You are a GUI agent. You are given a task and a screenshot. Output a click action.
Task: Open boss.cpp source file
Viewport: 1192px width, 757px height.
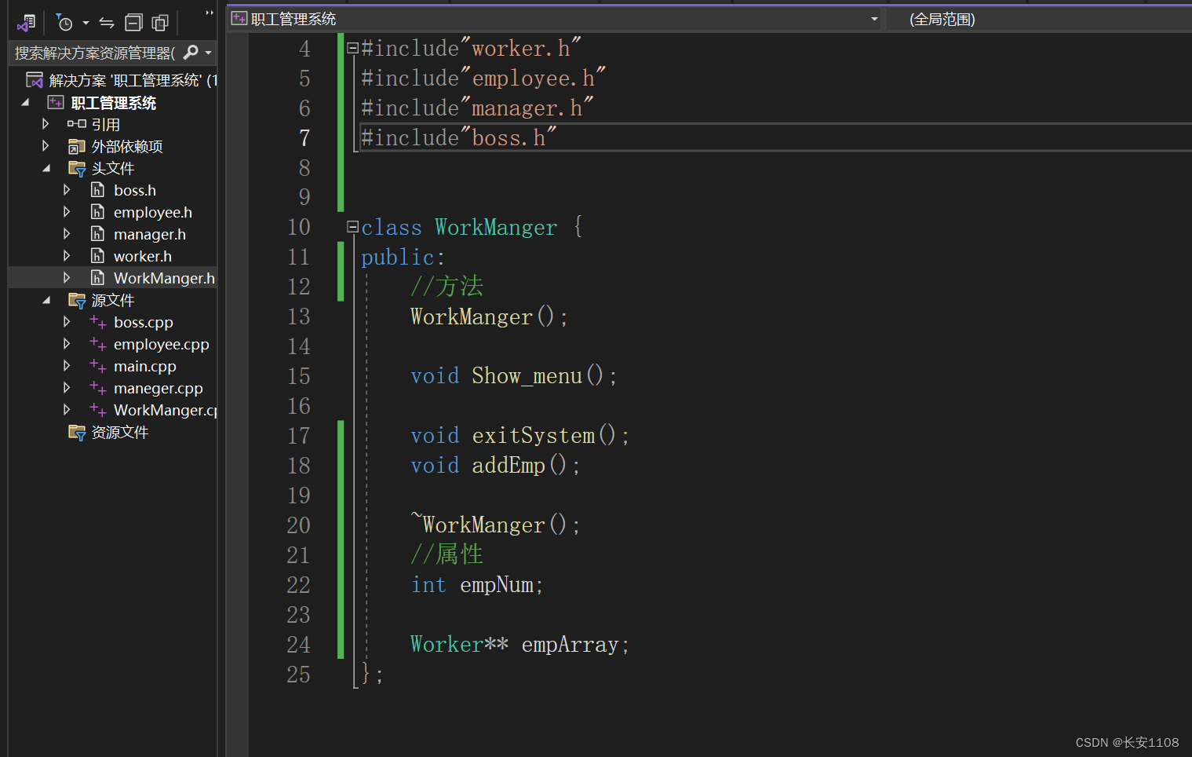coord(144,322)
